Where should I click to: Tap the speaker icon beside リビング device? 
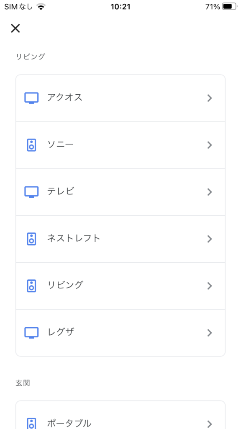click(x=31, y=286)
